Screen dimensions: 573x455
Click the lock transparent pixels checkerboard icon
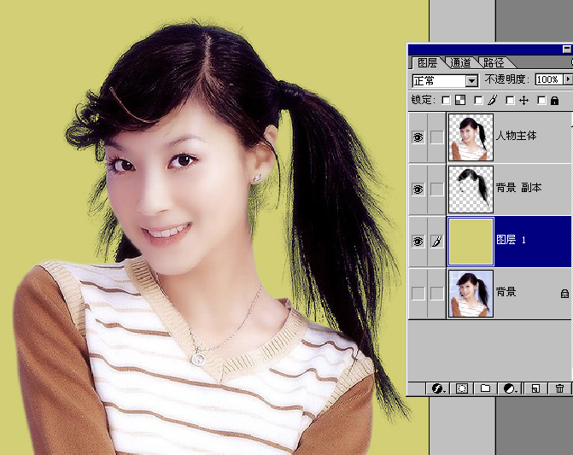pos(460,100)
